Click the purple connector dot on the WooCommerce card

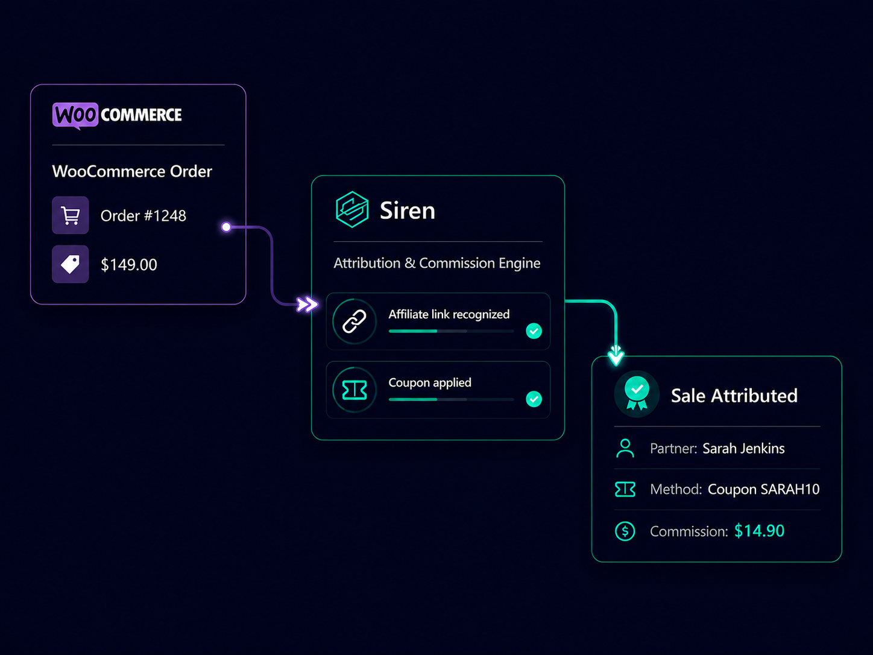226,227
